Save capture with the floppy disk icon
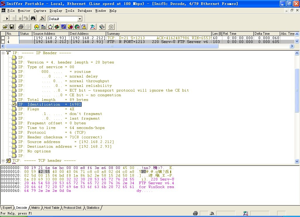This screenshot has width=300, height=217. tap(12, 27)
